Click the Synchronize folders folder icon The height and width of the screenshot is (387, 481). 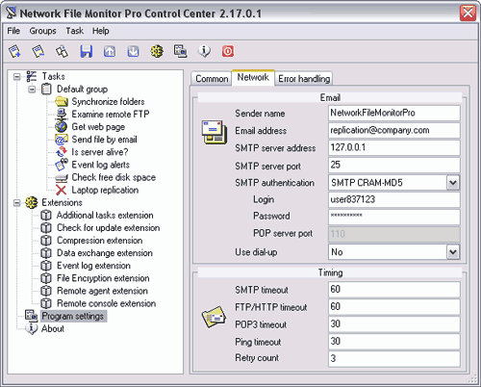[62, 102]
